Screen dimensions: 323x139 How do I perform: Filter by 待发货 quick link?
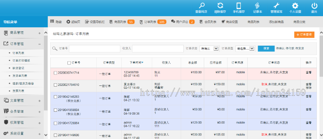(300, 48)
